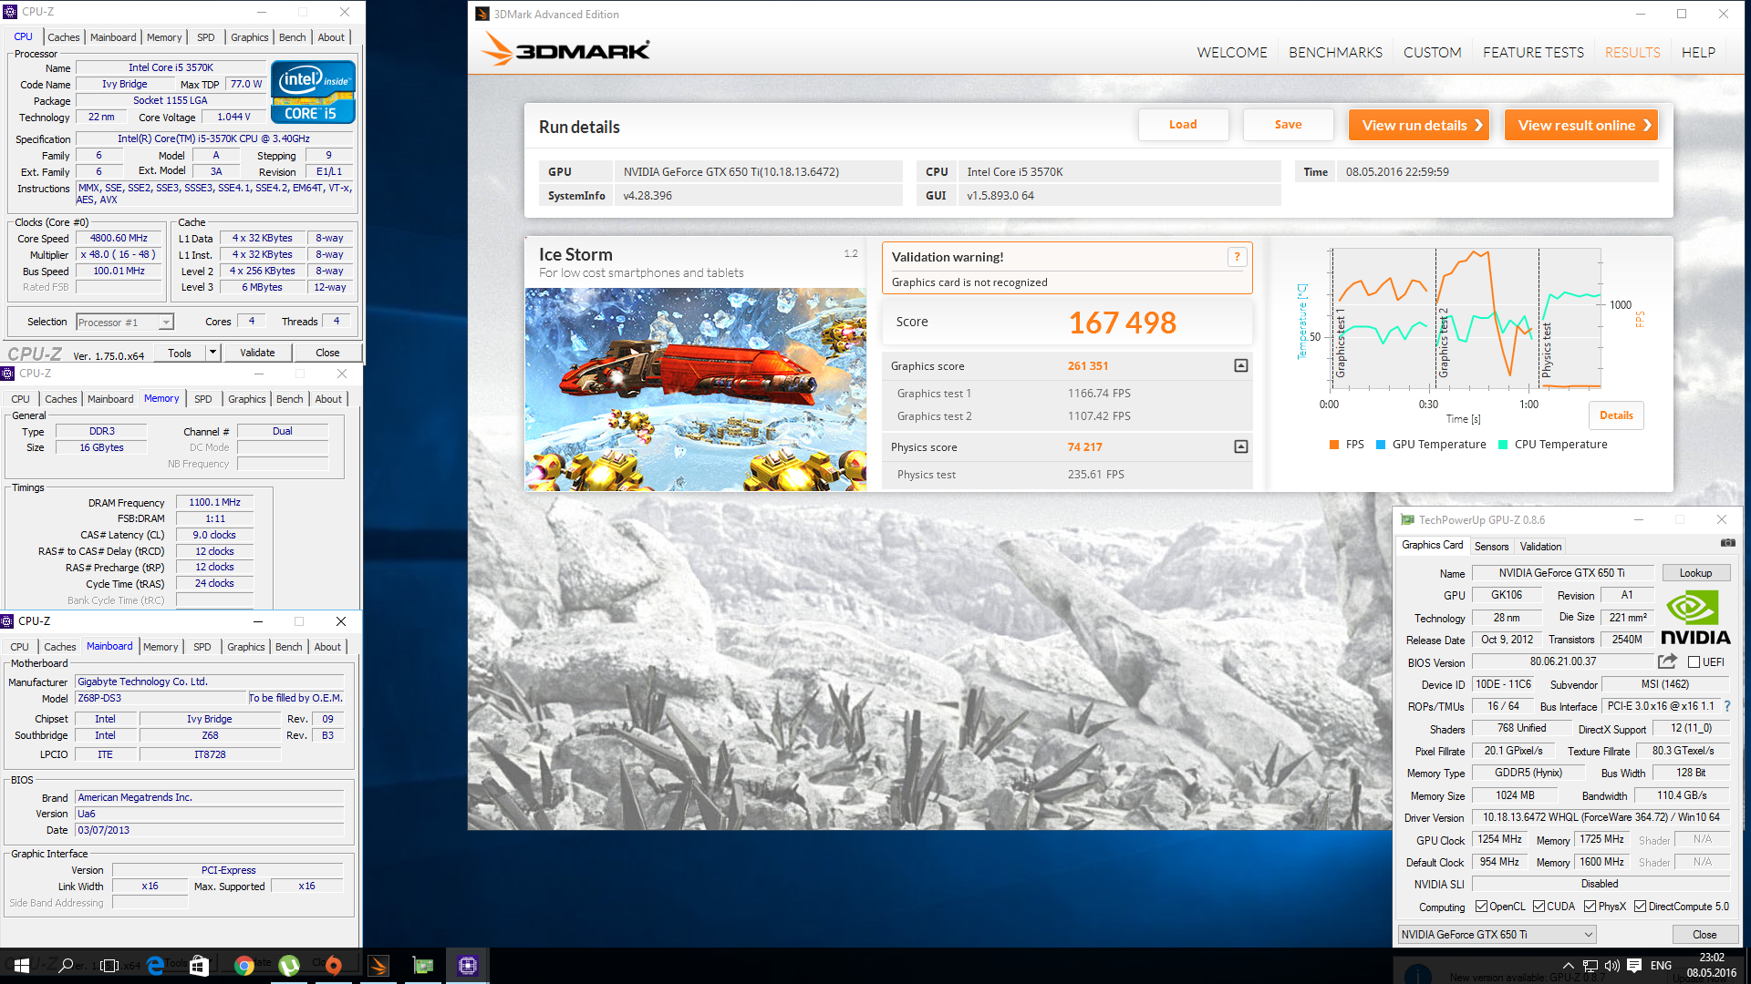Click the Multiplier field in CPU-Z
This screenshot has height=984, width=1751.
(118, 254)
